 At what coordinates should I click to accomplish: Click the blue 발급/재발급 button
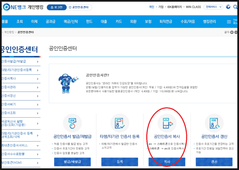(72, 162)
